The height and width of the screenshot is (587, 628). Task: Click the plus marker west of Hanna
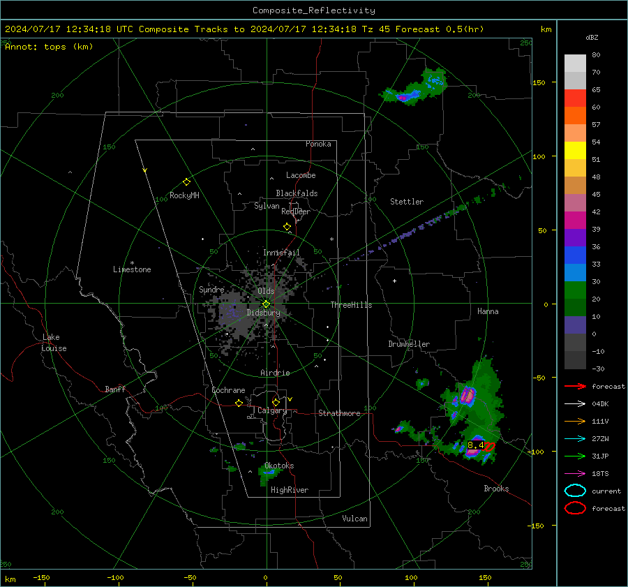pyautogui.click(x=394, y=281)
